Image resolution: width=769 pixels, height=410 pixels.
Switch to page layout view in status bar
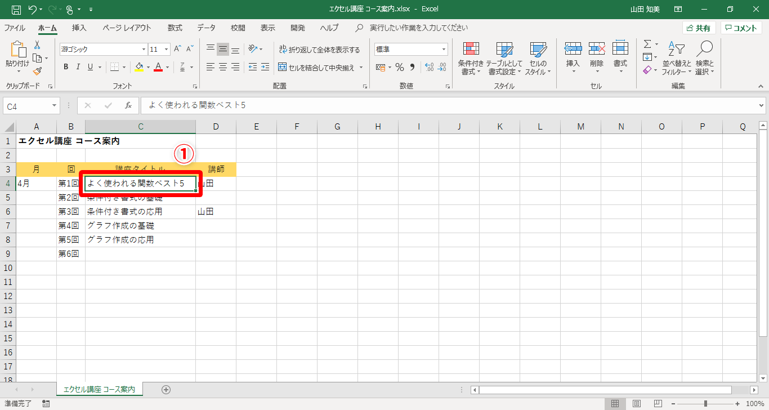(636, 403)
